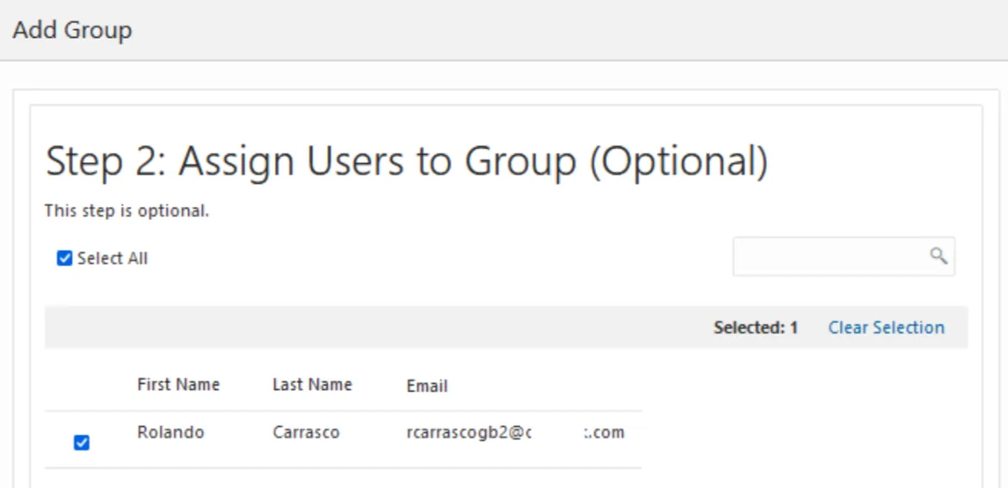Focus the user search input field
The height and width of the screenshot is (488, 1008).
[x=844, y=257]
